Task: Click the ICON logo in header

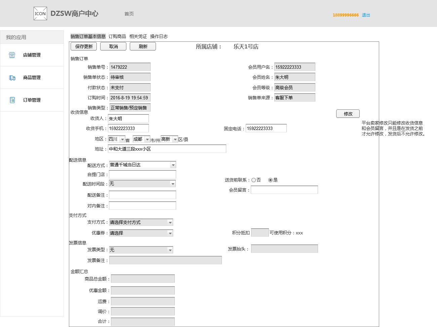Action: (40, 13)
